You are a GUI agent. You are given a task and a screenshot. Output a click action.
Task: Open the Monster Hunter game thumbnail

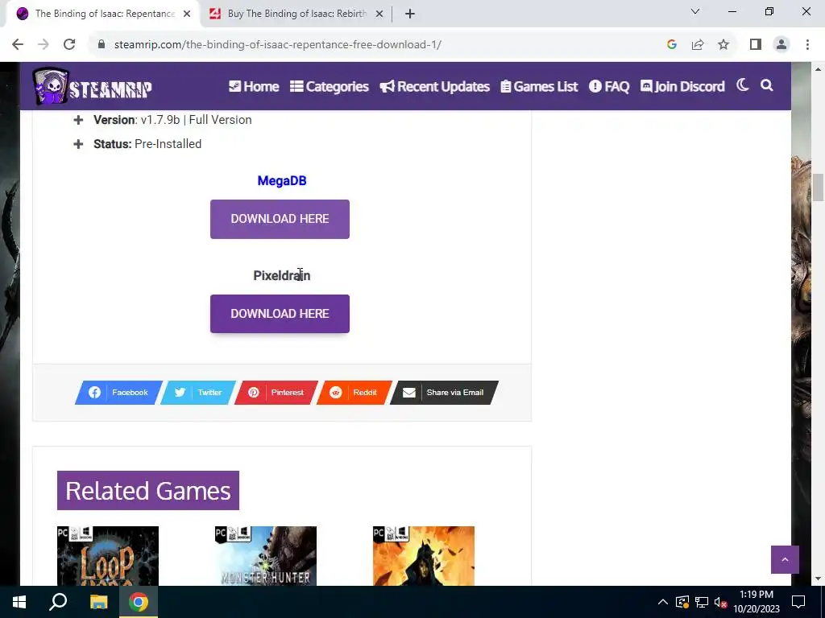(x=266, y=555)
